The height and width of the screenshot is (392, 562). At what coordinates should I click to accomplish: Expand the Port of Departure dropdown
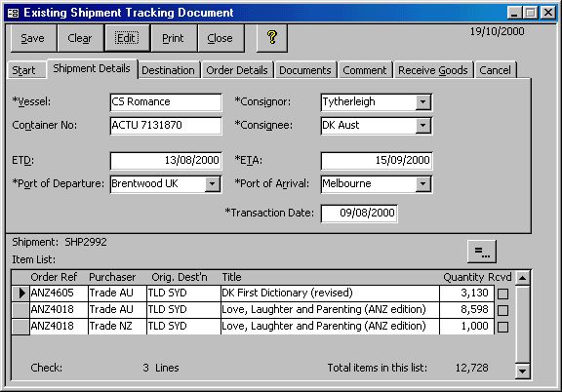point(213,184)
